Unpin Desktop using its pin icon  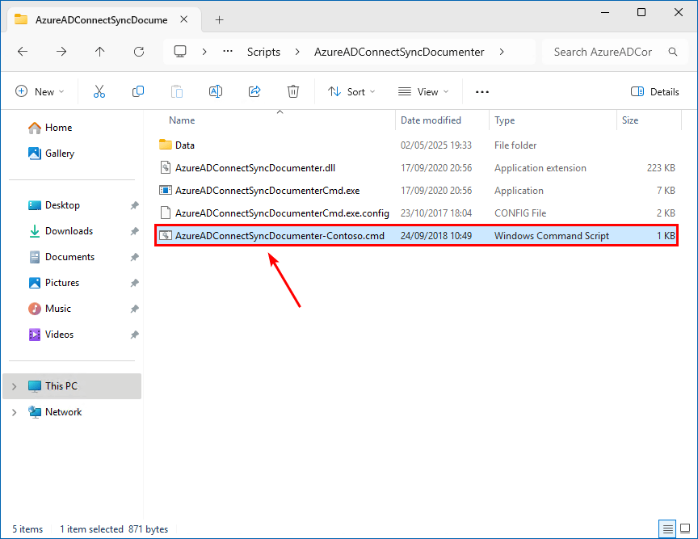134,205
